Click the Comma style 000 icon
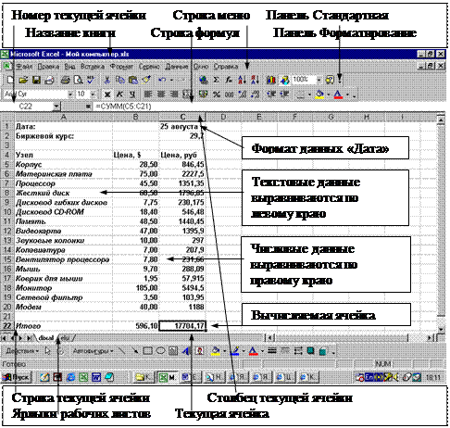The image size is (450, 428). [230, 94]
